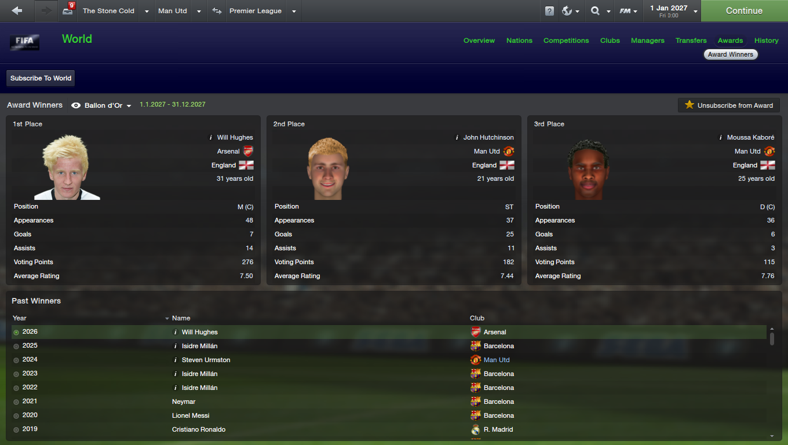Expand the Premier League dropdown arrow
The width and height of the screenshot is (788, 445).
click(294, 11)
